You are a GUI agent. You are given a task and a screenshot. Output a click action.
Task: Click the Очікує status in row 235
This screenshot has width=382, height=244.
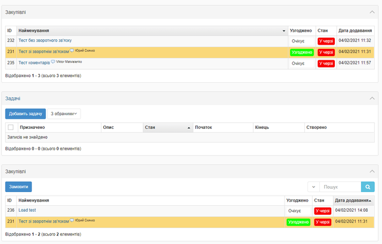[298, 64]
